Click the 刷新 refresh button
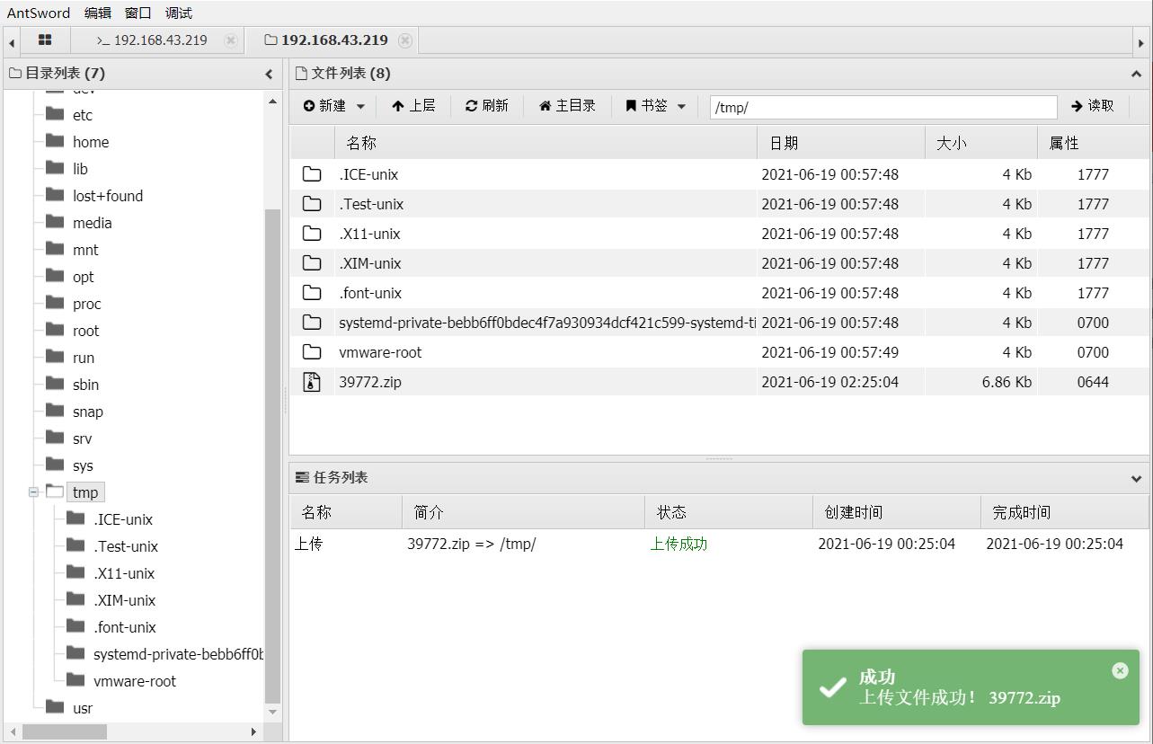This screenshot has height=744, width=1153. (486, 106)
